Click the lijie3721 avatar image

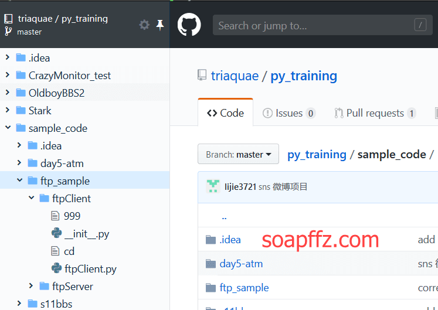tap(213, 186)
